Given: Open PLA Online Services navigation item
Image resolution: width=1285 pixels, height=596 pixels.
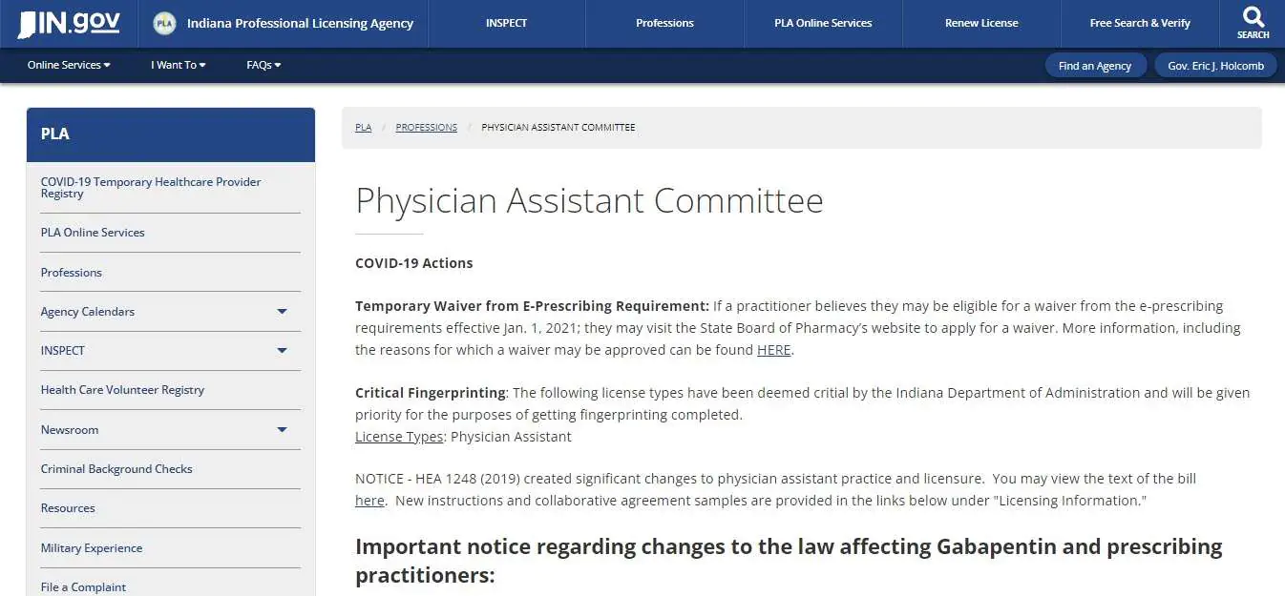Looking at the screenshot, I should pos(822,23).
